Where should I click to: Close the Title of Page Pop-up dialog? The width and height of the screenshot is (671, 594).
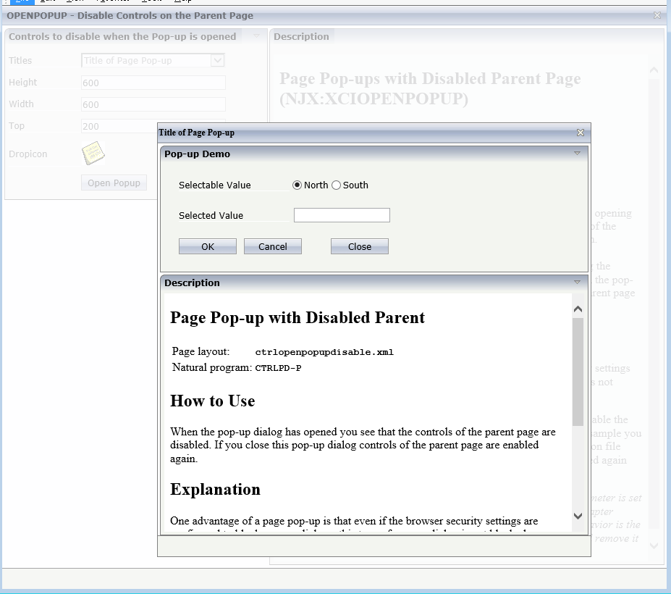point(580,133)
